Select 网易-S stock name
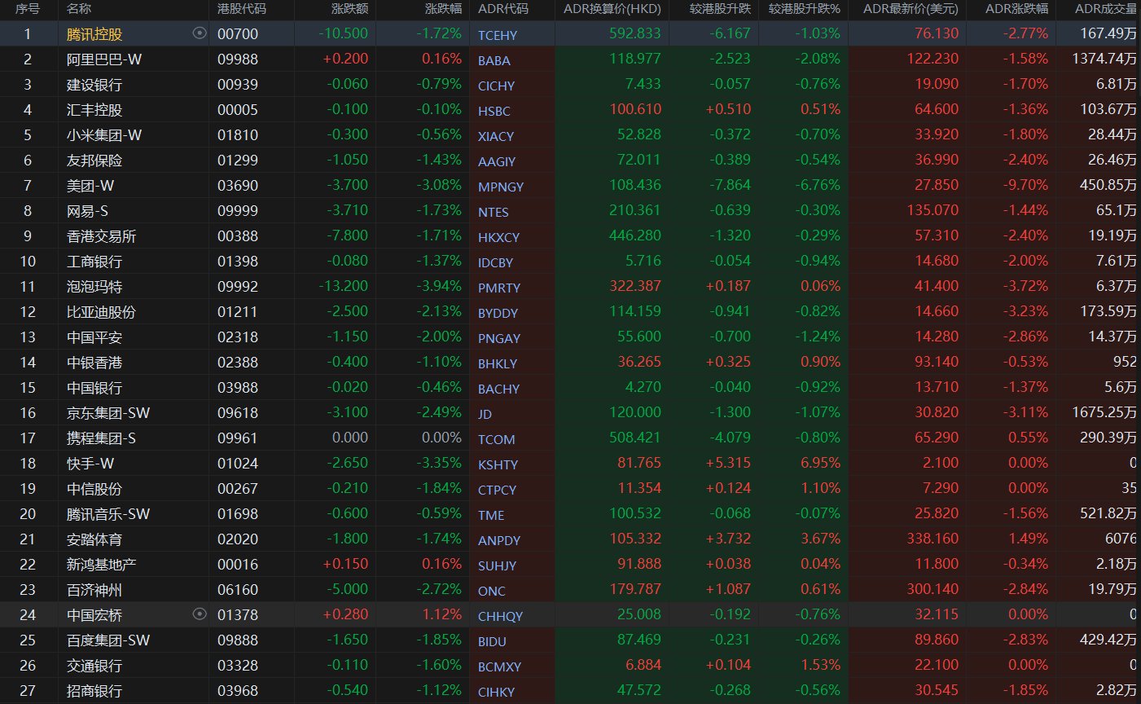 [87, 211]
